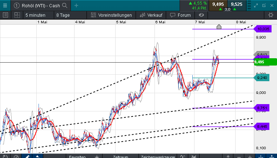This screenshot has height=158, width=277.
Task: Open the Forum
Action: 181,15
